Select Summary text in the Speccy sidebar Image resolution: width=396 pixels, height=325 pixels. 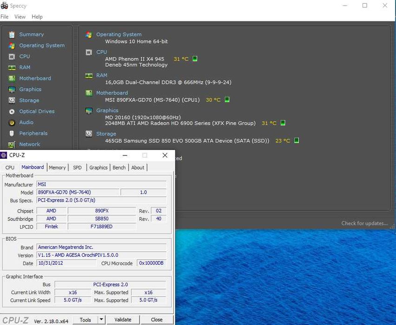(x=32, y=34)
